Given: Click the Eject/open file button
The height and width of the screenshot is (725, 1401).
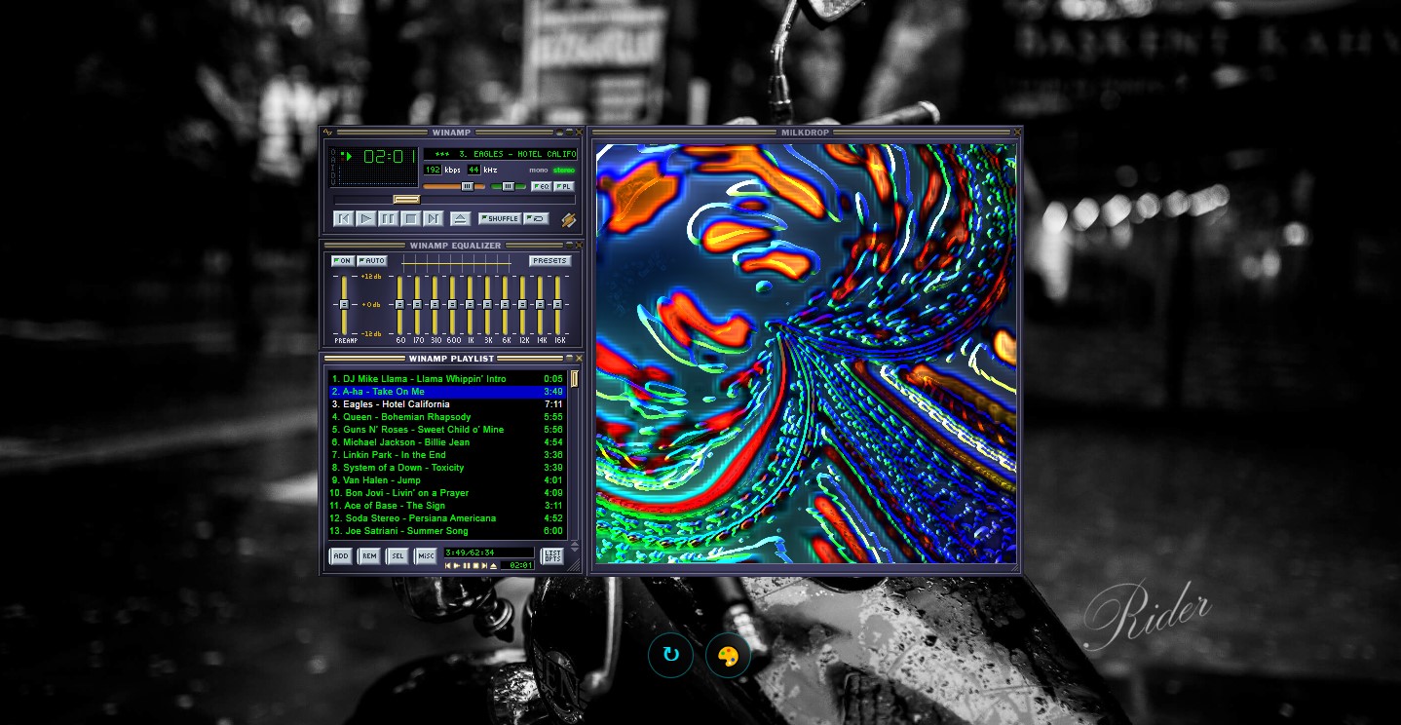Looking at the screenshot, I should pos(461,219).
